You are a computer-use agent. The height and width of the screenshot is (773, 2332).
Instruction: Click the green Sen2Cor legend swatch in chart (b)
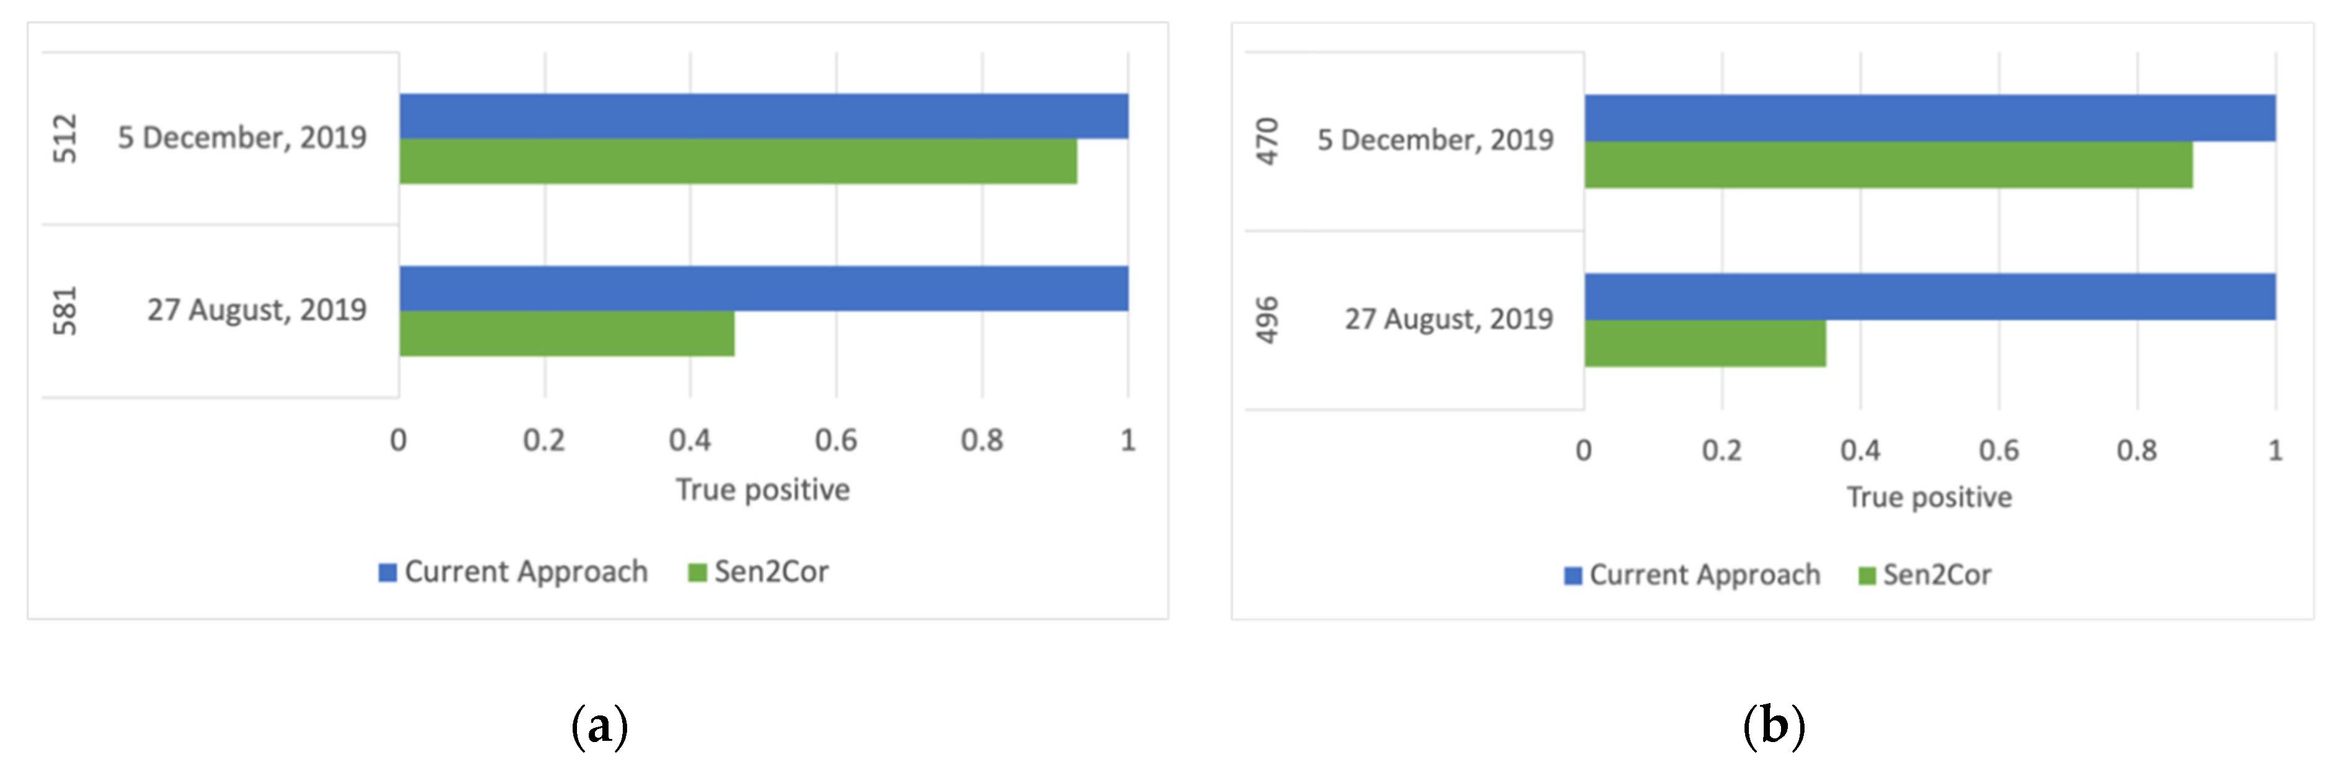tap(1866, 576)
